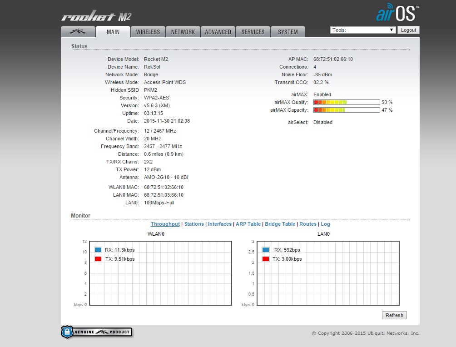Open the Ubiquiti logo airMAX tab

pyautogui.click(x=78, y=32)
